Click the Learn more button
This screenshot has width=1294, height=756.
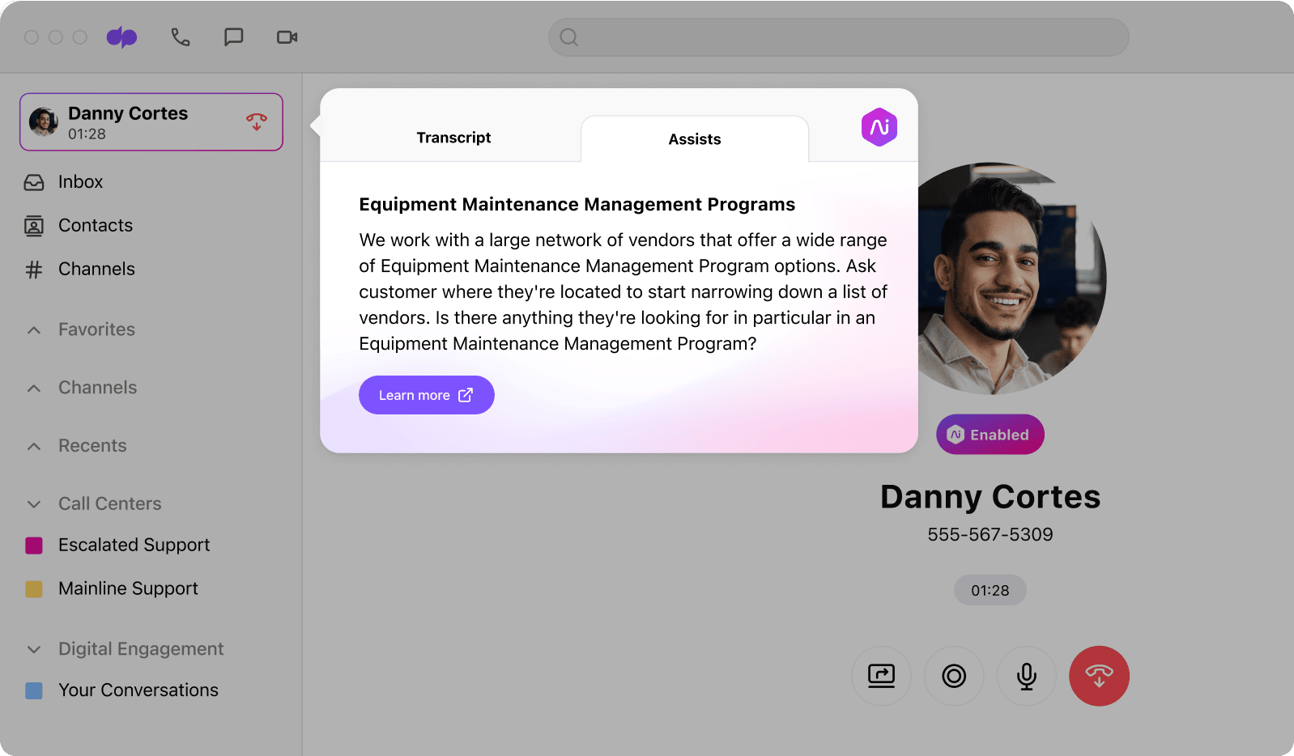(427, 395)
